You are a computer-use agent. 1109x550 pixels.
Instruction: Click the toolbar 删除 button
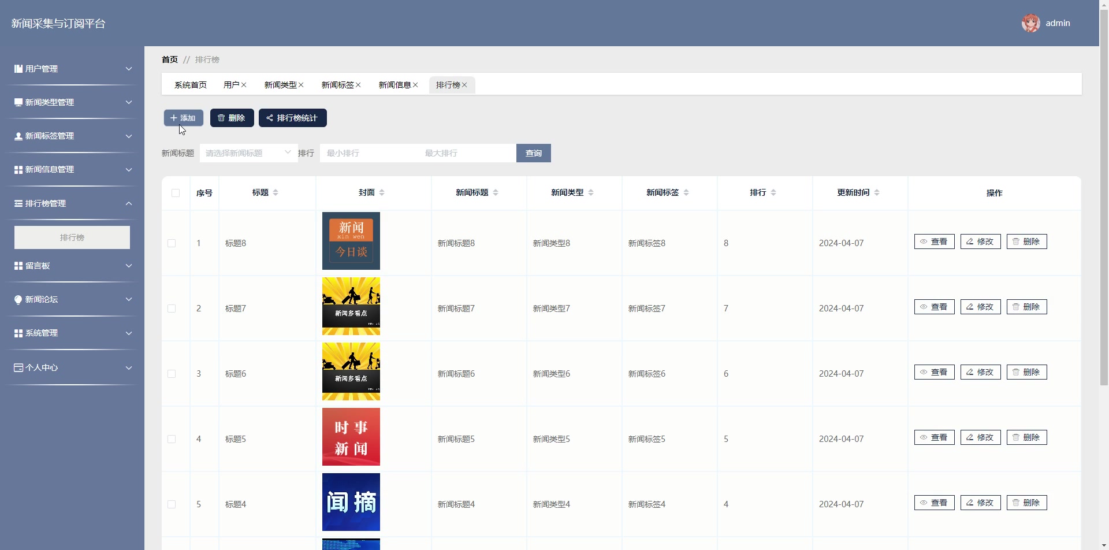(x=232, y=118)
